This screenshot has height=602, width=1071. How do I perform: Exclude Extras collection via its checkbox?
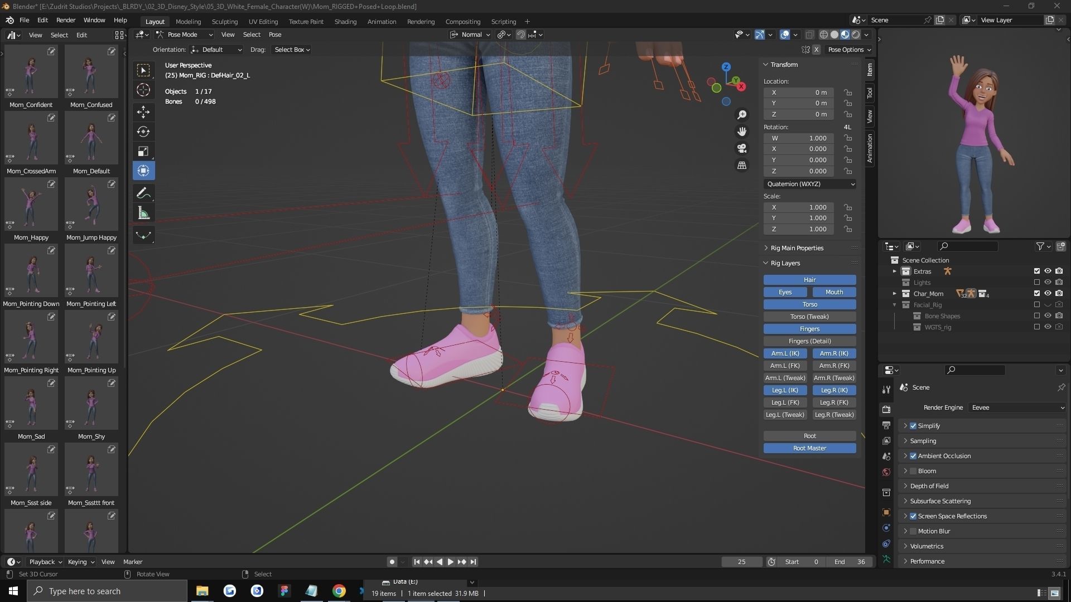[x=1037, y=271]
